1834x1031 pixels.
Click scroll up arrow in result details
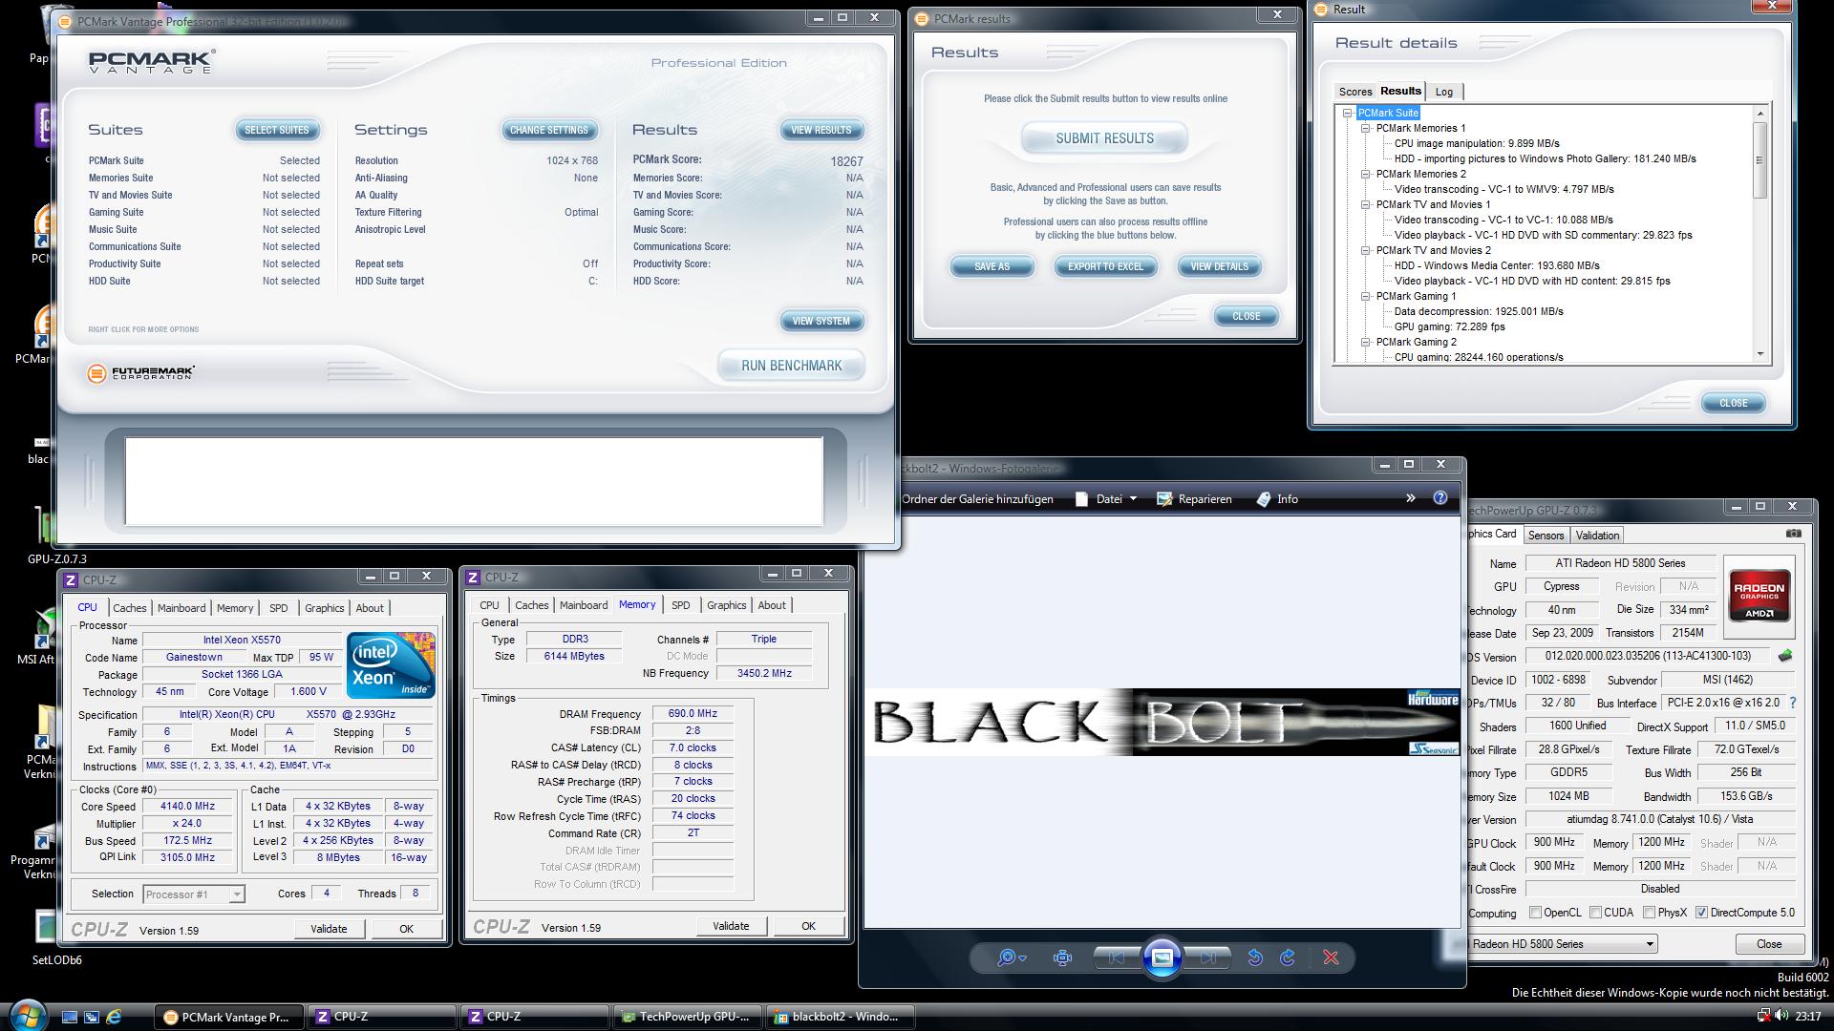[1759, 113]
